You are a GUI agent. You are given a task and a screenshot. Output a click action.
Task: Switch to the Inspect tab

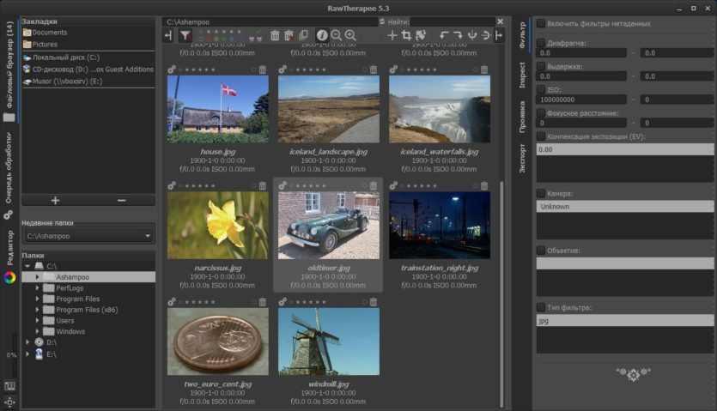click(522, 75)
